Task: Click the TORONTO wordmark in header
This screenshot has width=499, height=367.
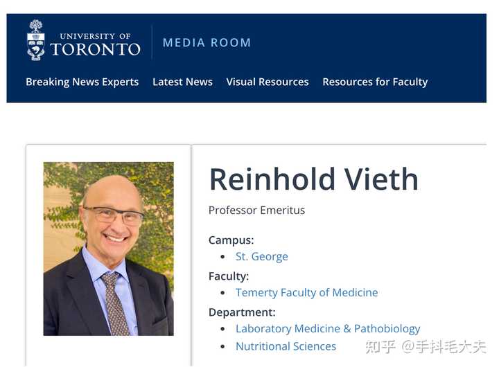Action: (95, 48)
